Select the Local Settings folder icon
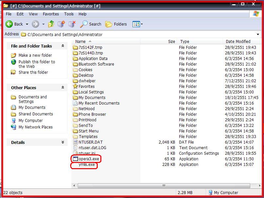The height and width of the screenshot is (198, 264). tap(75, 92)
